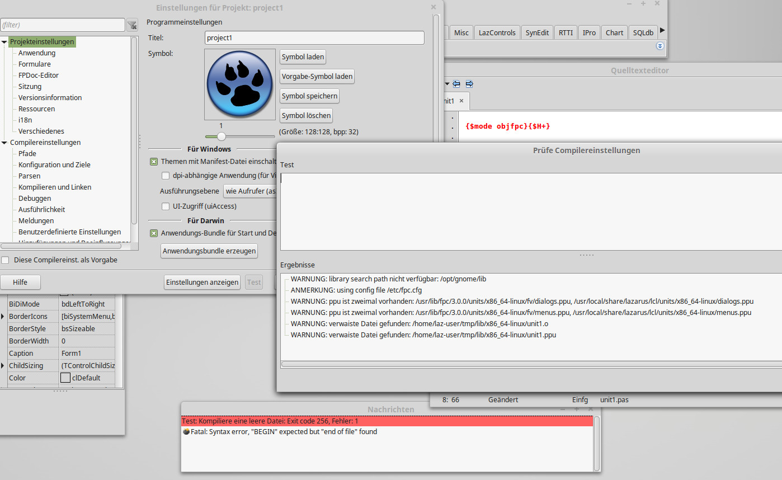
Task: Close the unit1 editor tab
Action: (x=461, y=101)
